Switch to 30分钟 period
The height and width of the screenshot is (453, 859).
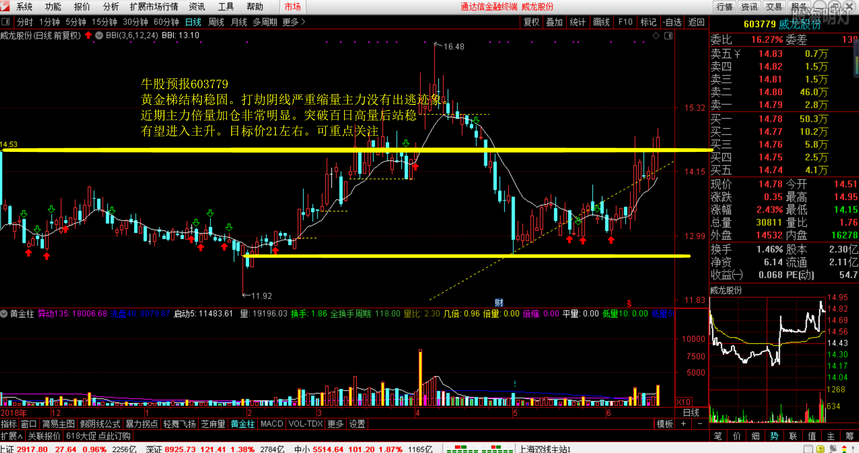pos(135,22)
